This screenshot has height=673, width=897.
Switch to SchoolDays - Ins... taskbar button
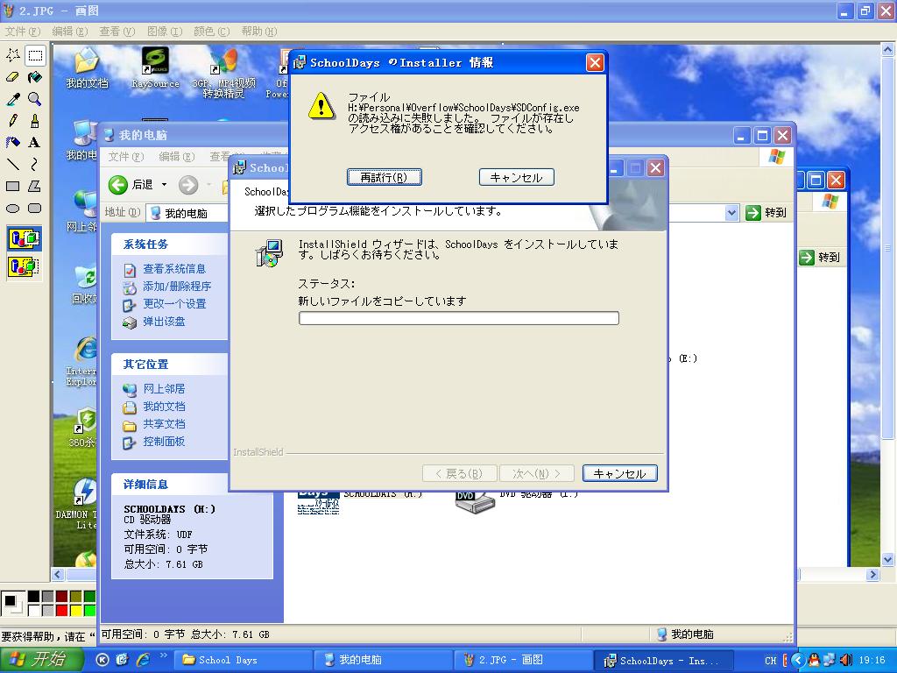click(x=664, y=660)
